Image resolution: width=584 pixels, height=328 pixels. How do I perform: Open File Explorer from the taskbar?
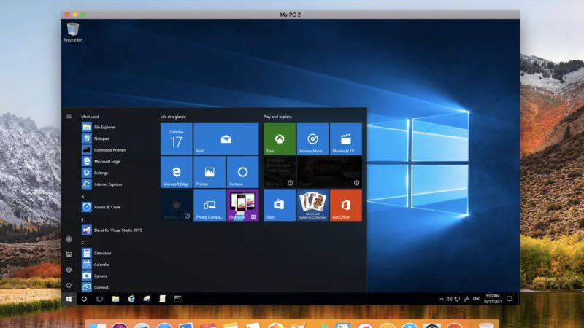[x=115, y=299]
